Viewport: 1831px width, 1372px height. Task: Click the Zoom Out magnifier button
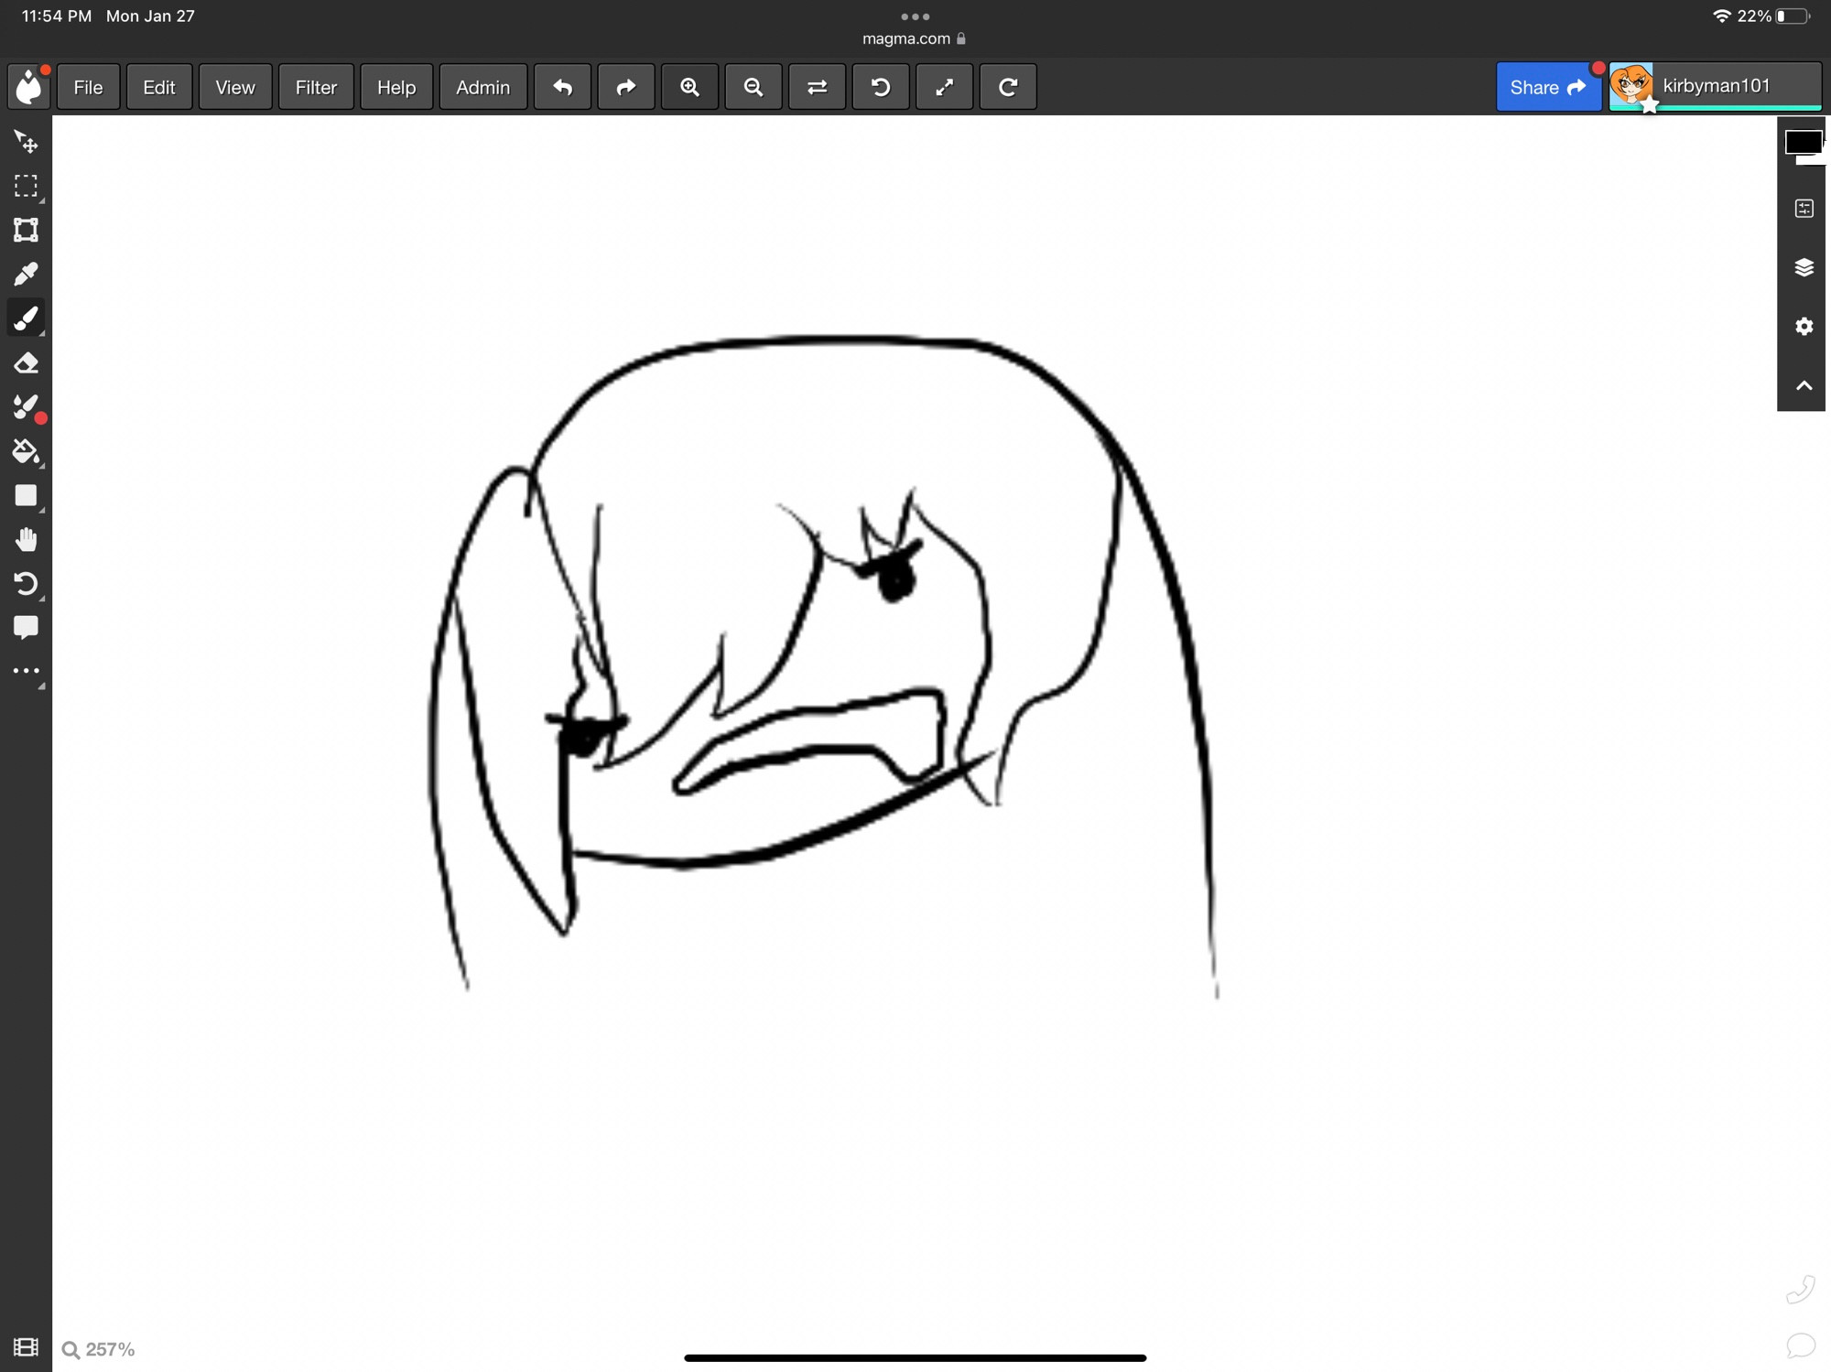753,87
